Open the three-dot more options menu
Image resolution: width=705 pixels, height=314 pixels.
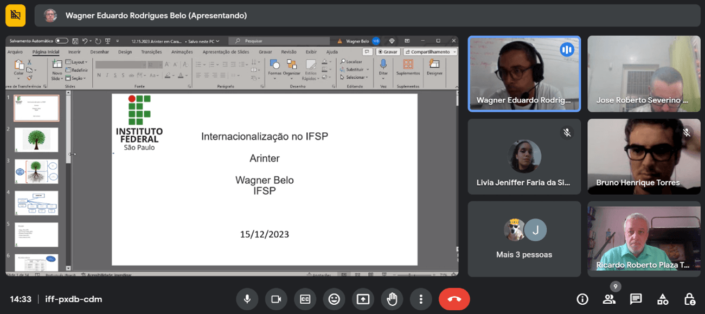(421, 299)
